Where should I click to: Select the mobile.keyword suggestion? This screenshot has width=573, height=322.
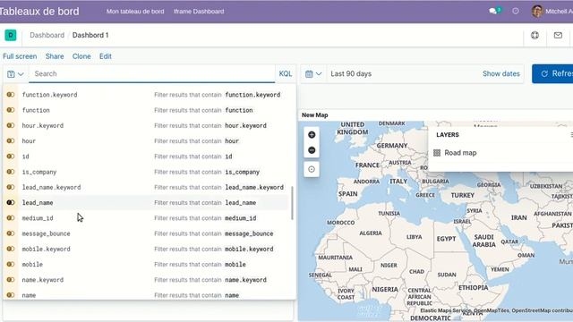pyautogui.click(x=147, y=249)
